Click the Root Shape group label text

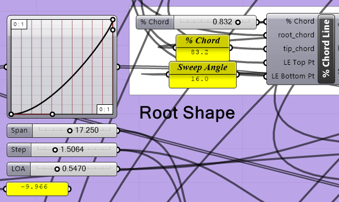click(x=187, y=113)
